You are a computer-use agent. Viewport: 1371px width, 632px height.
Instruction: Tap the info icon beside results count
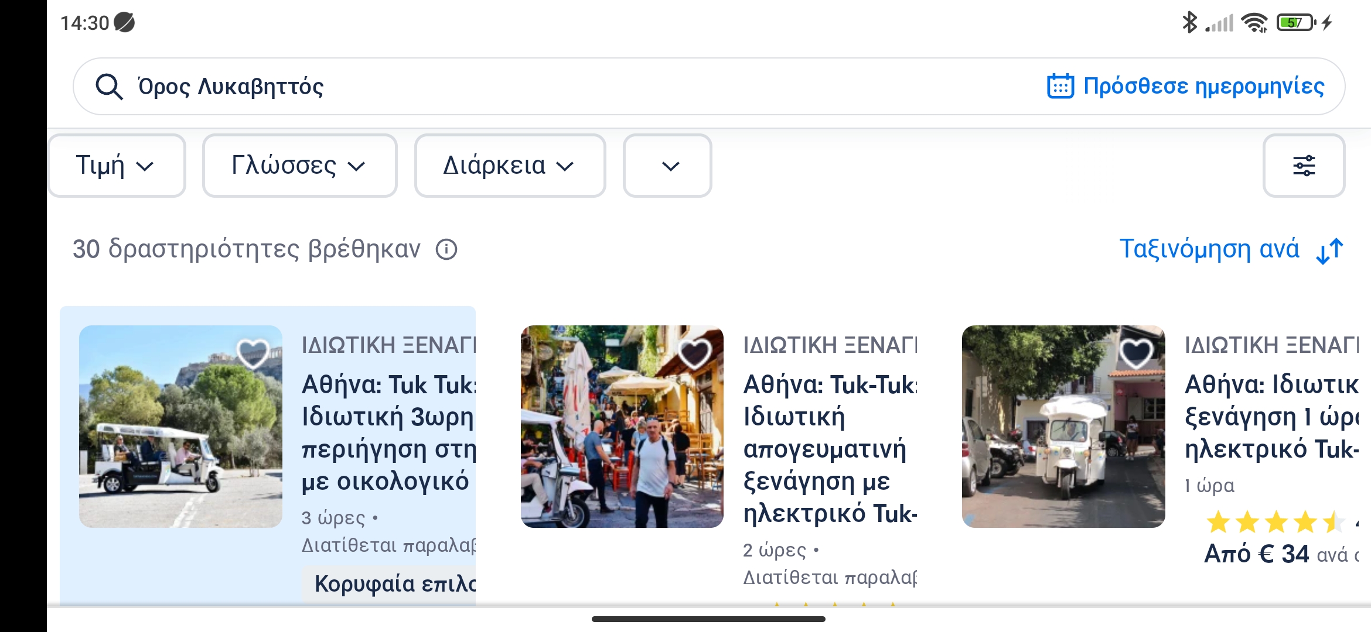point(446,250)
